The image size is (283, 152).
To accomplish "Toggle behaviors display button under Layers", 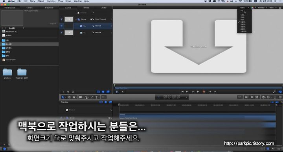I will [x=103, y=92].
